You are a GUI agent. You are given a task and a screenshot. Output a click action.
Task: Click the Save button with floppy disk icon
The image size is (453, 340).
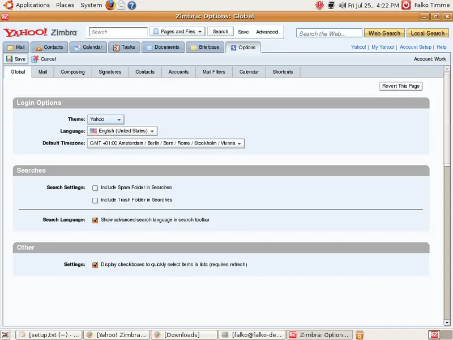tap(16, 59)
